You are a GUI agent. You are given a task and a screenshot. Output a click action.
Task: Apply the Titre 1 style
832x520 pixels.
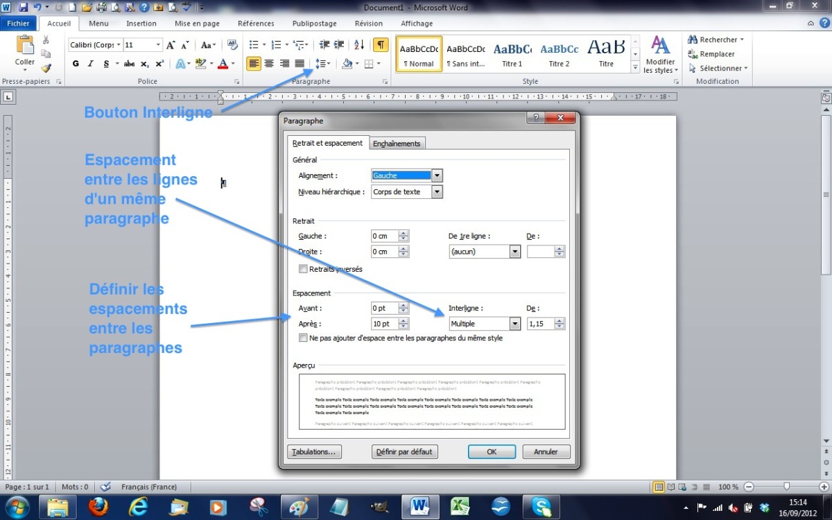[x=512, y=55]
